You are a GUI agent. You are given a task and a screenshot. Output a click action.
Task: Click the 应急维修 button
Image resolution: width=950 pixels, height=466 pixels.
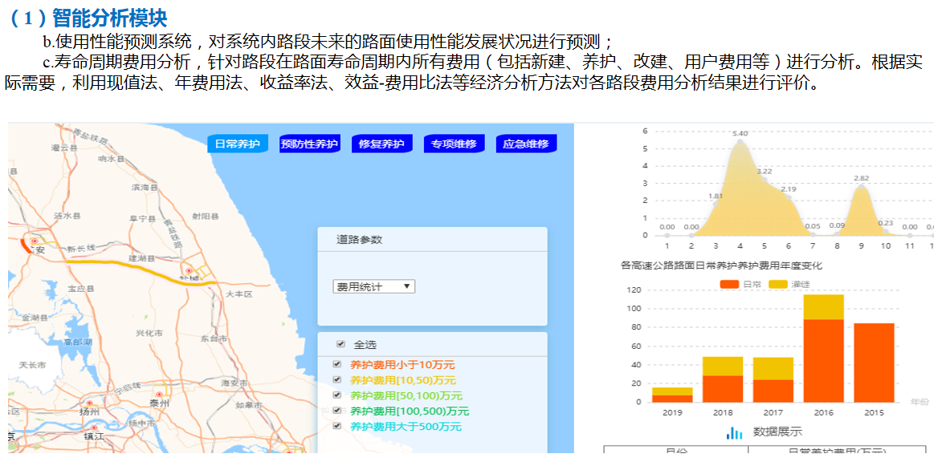point(525,144)
